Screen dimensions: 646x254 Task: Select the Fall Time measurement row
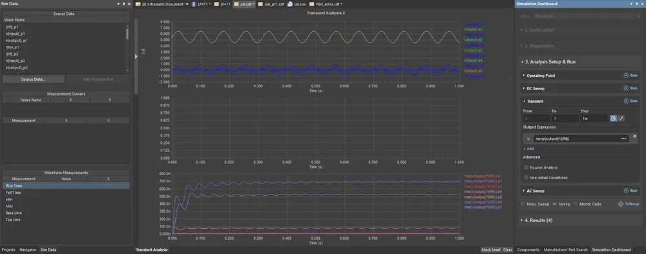click(x=66, y=193)
